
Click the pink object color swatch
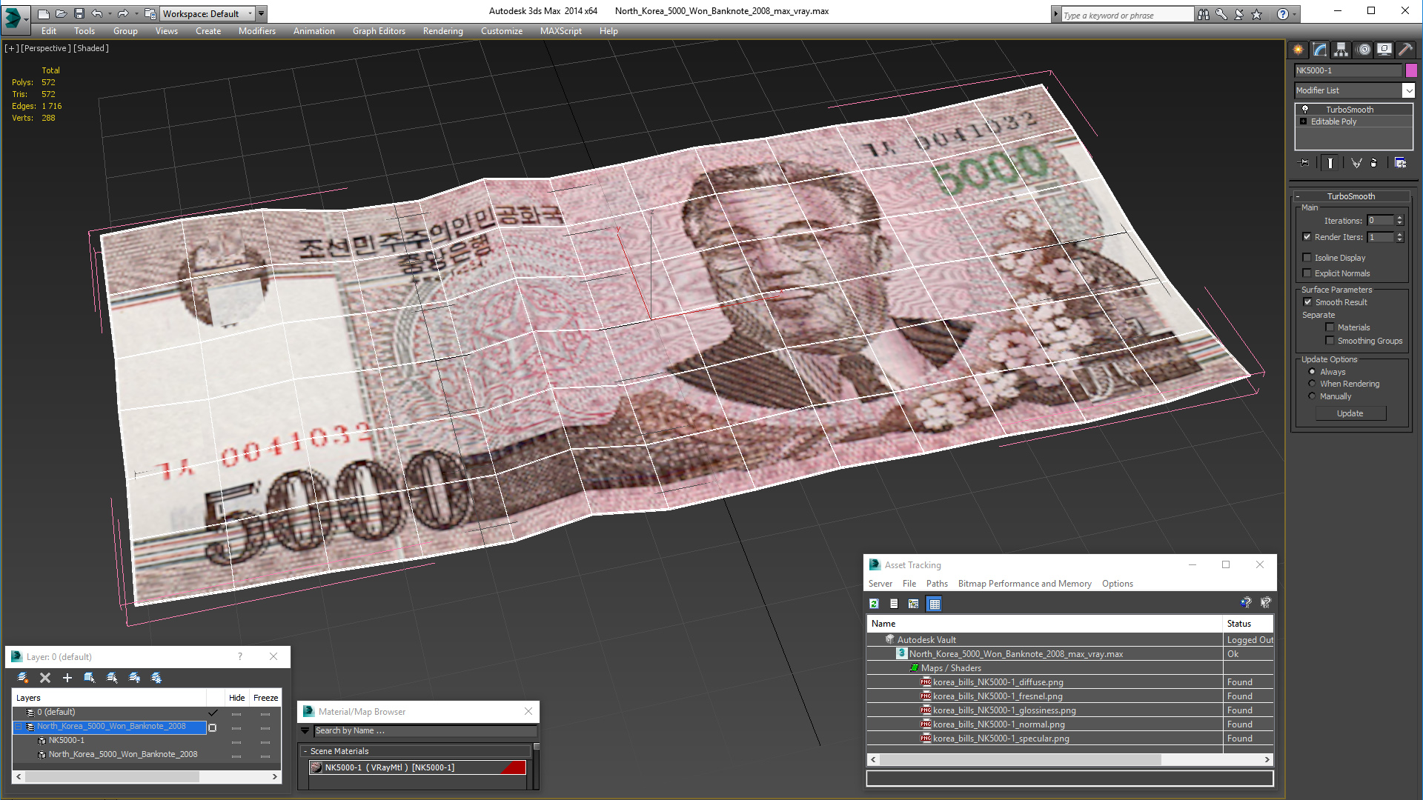click(x=1411, y=70)
